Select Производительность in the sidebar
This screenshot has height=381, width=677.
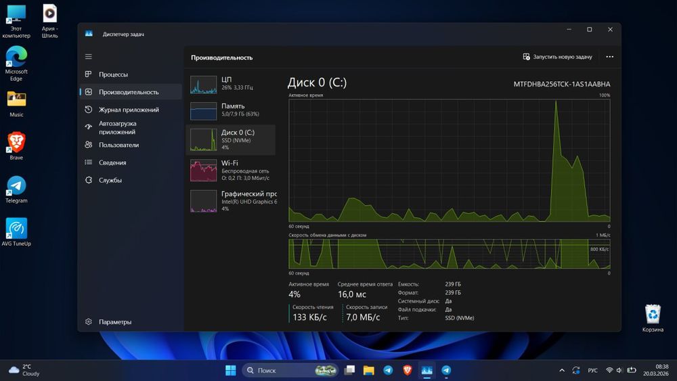pyautogui.click(x=131, y=92)
